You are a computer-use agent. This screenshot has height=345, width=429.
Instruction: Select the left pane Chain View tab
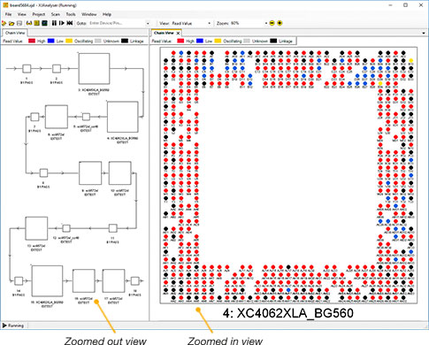pos(15,33)
